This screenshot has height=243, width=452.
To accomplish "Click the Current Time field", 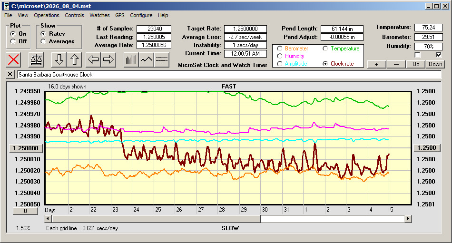I will 246,53.
